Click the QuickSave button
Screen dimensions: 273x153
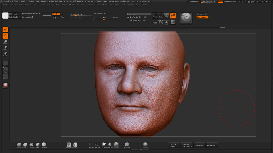pos(194,1)
